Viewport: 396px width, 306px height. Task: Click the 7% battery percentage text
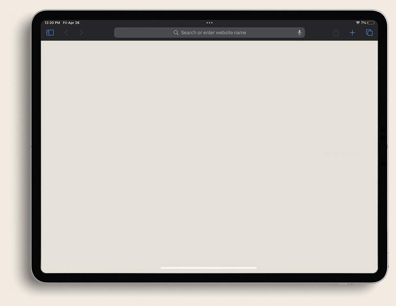coord(364,23)
